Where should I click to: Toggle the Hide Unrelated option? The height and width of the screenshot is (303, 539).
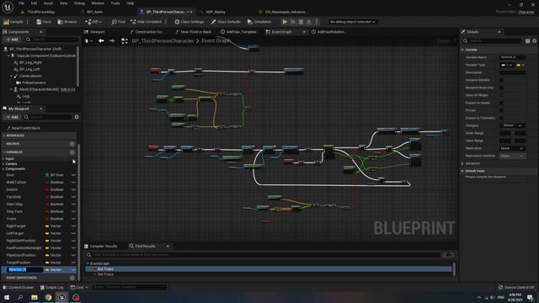(x=146, y=22)
